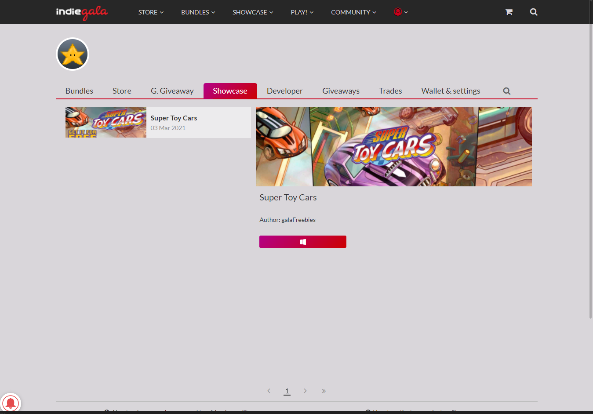Click the Super Toy Cars list thumbnail
This screenshot has width=593, height=414.
(x=106, y=123)
